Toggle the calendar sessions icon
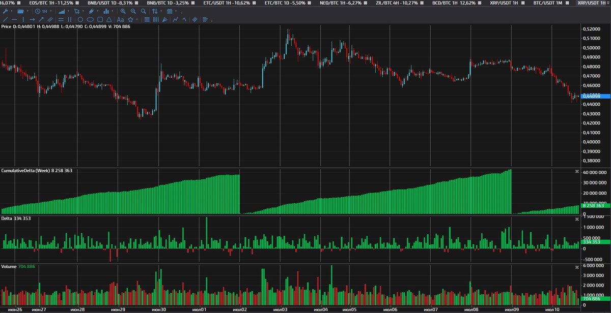 (170, 11)
